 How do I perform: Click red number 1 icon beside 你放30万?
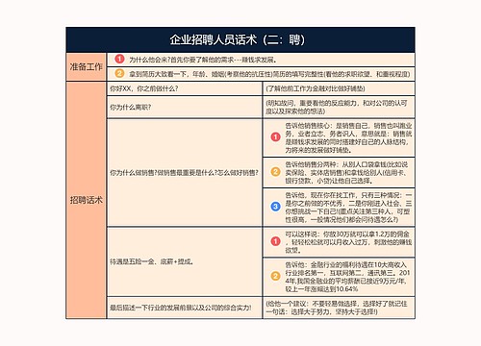[x=275, y=241]
